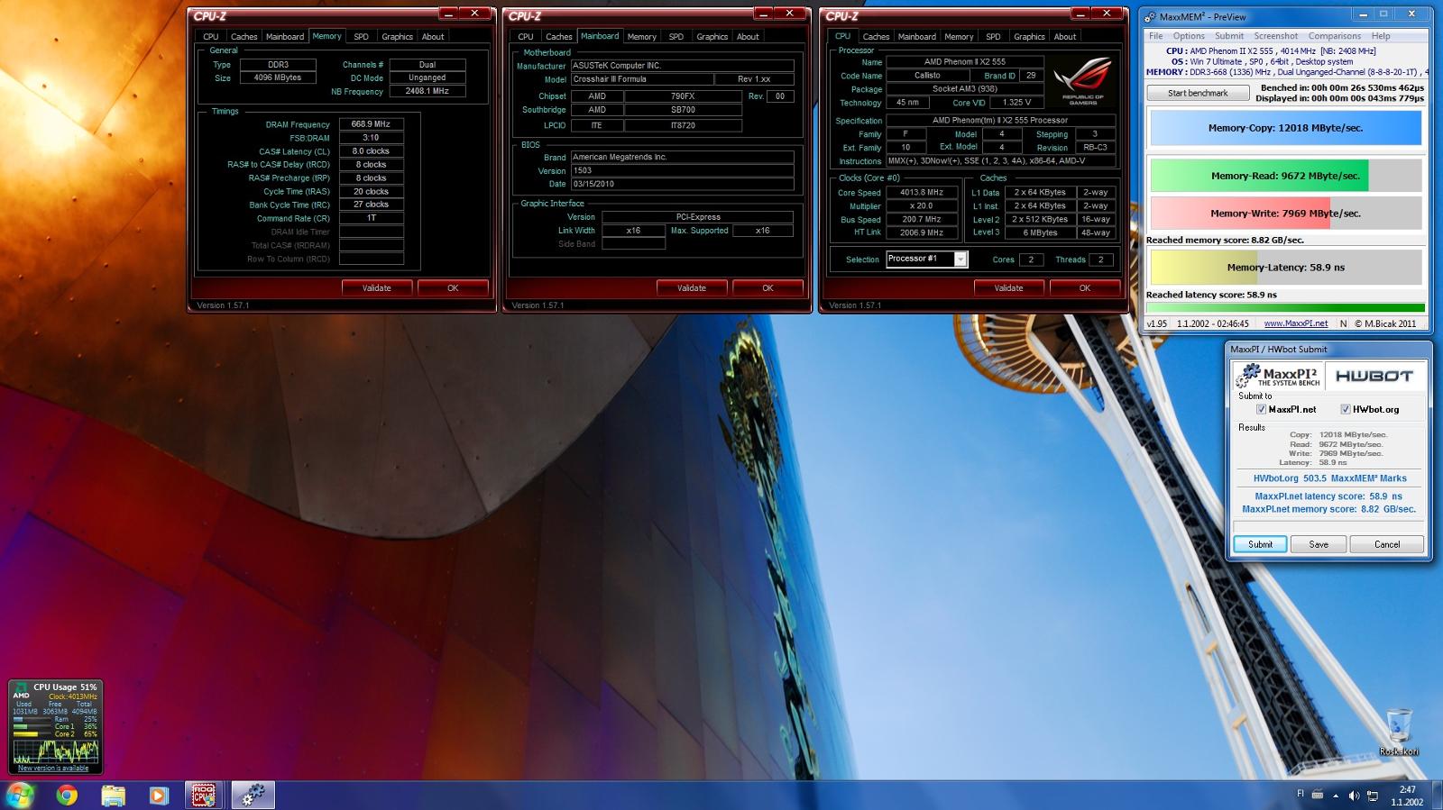Switch to Graphics tab in CPU-tab CPU-Z window
Screen dimensions: 1443x810
point(1029,37)
